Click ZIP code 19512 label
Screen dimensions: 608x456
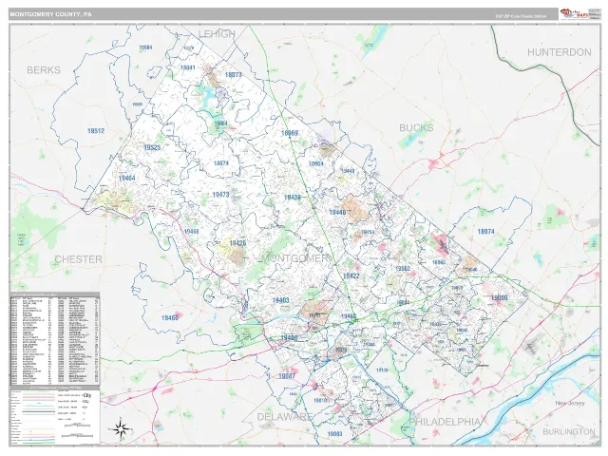pos(96,131)
